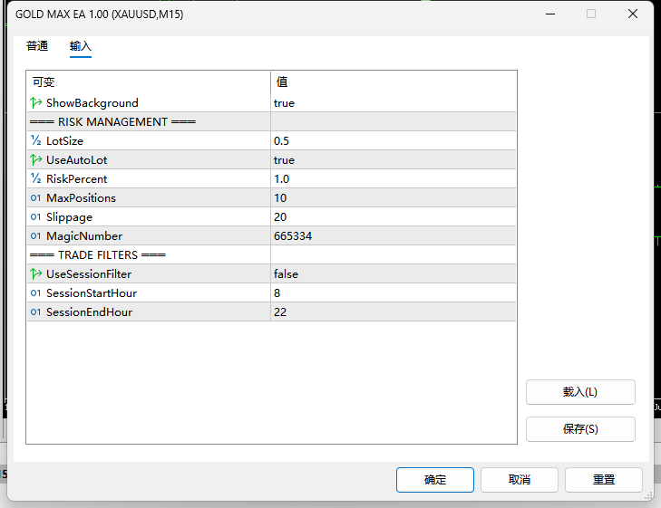Select the SessionEndHour variable name
Screen dimensions: 661x508
click(90, 312)
